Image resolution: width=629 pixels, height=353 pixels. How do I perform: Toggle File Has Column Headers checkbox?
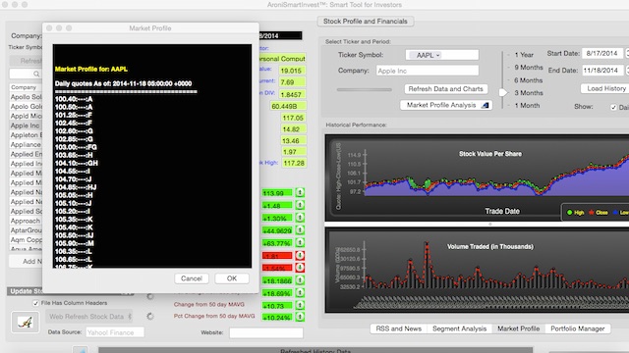(35, 303)
